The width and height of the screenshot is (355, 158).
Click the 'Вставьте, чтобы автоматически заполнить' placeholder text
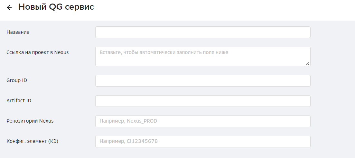pyautogui.click(x=164, y=52)
